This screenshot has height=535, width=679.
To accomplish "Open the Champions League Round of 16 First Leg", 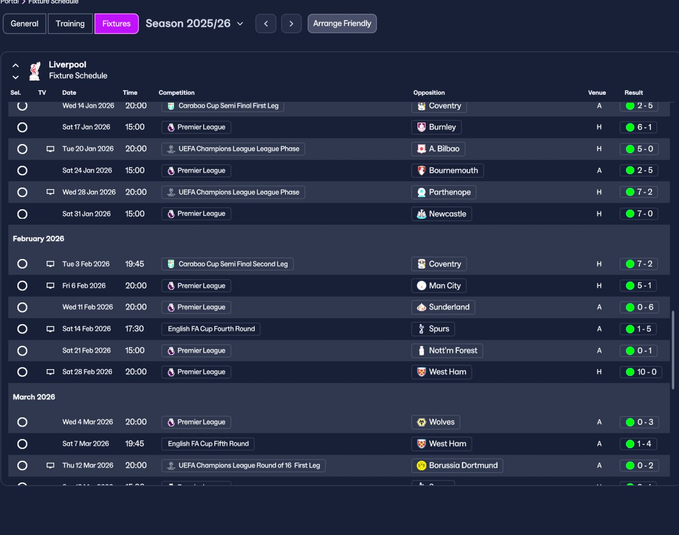I will coord(243,466).
